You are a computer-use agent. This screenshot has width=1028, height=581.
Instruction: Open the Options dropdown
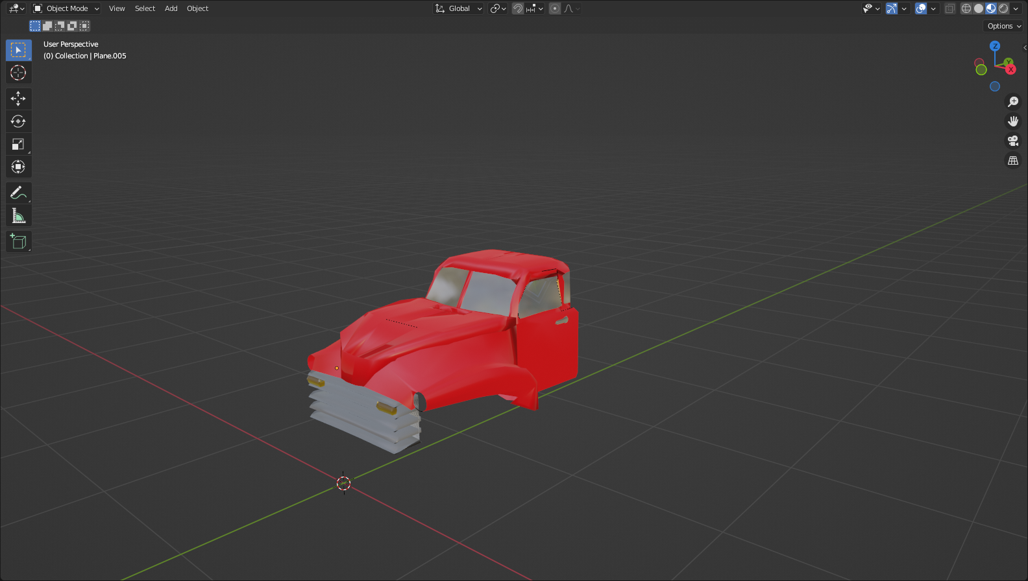(x=1004, y=26)
